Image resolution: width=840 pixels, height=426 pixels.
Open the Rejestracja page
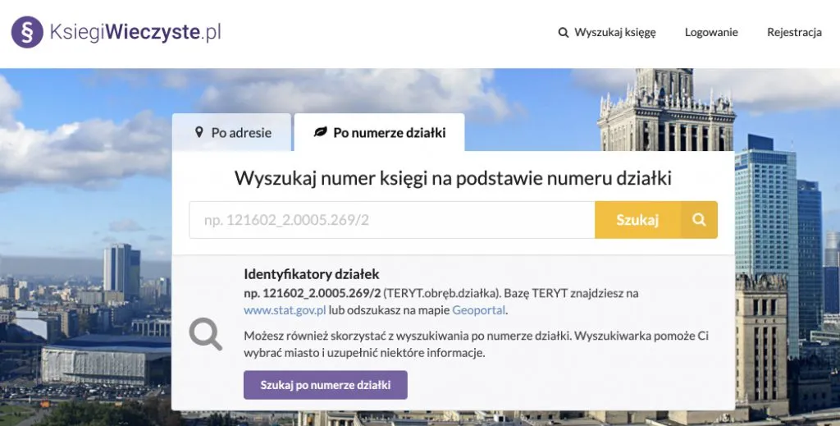click(794, 33)
